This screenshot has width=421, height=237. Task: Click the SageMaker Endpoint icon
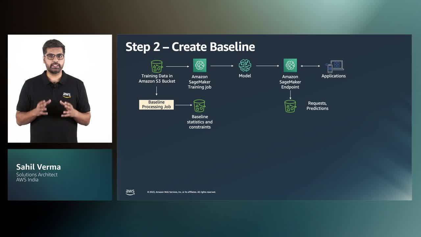(x=290, y=66)
